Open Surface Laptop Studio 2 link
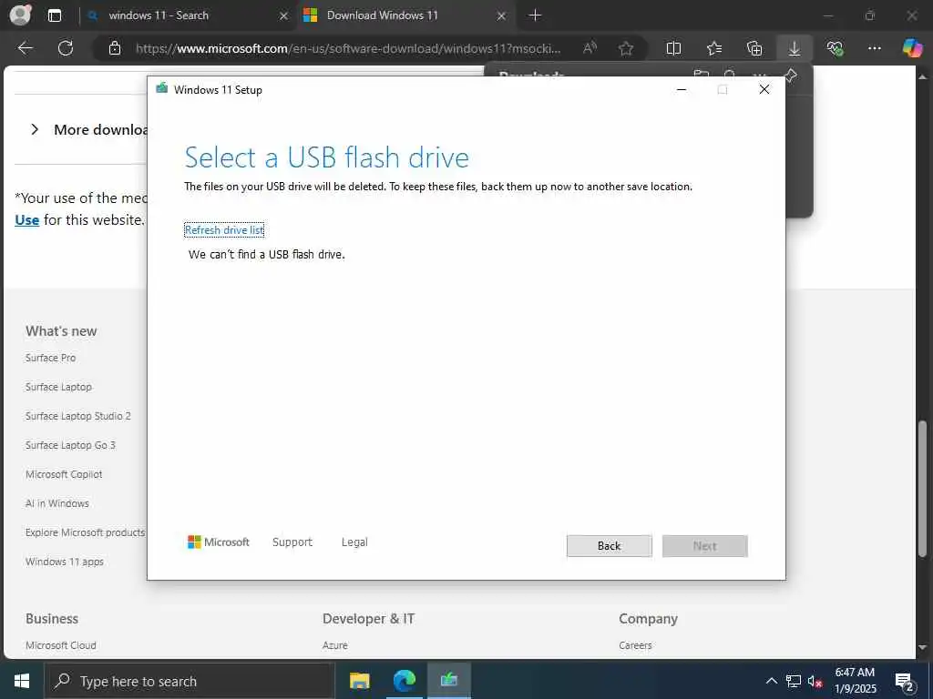Screen dimensions: 933x699 pyautogui.click(x=78, y=416)
